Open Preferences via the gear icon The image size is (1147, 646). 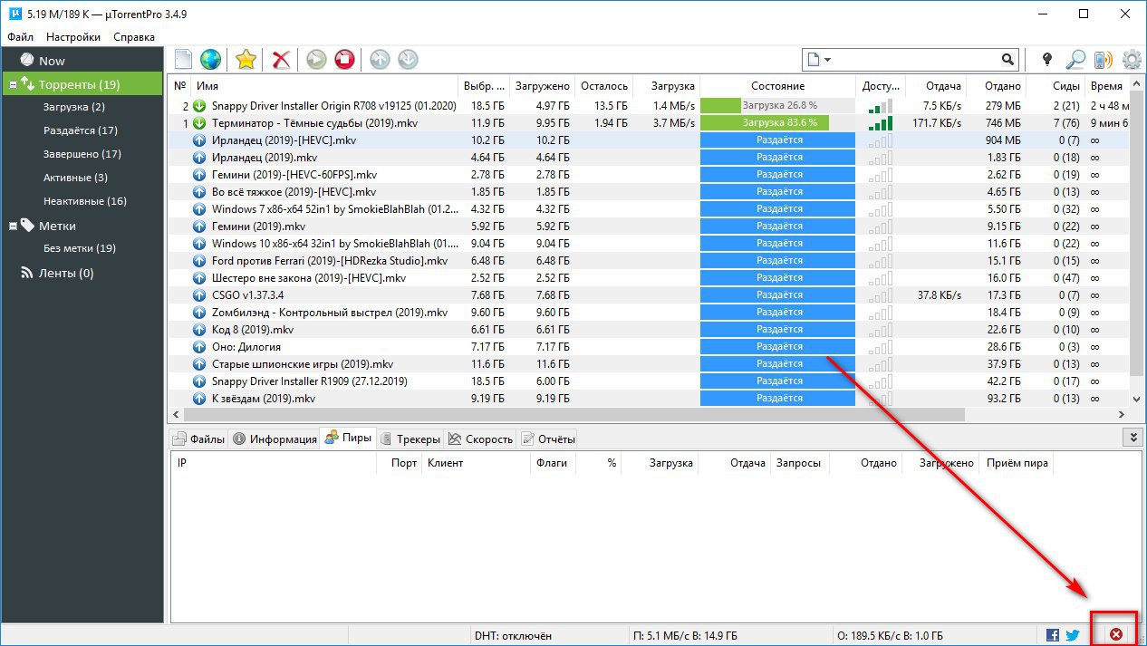coord(1132,60)
